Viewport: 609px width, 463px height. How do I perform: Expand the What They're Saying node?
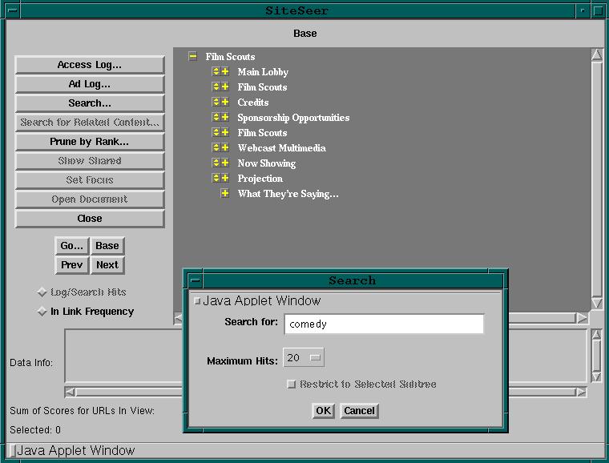click(x=225, y=193)
